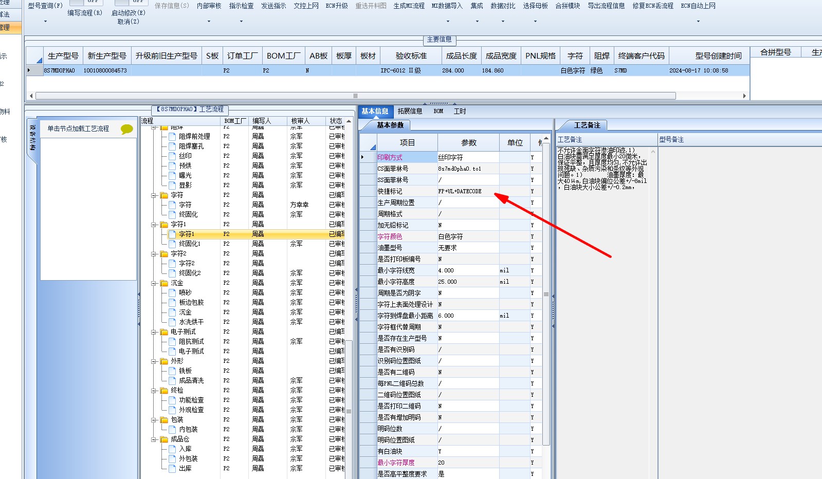
Task: Click ECN升级 toolbar button
Action: [x=337, y=6]
